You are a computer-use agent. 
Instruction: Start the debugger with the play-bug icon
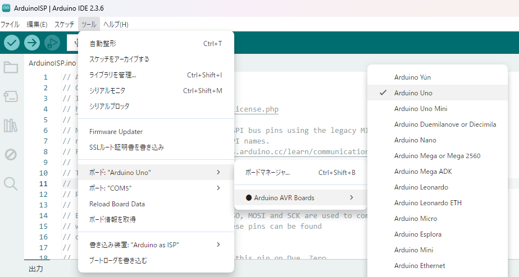point(52,43)
